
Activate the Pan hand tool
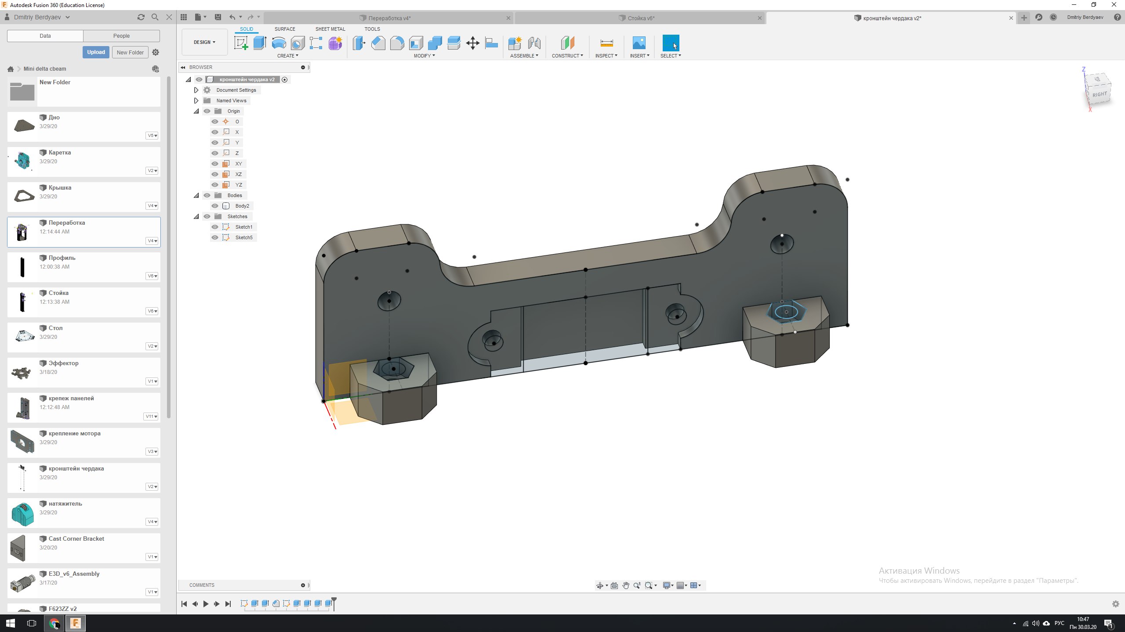pos(626,585)
